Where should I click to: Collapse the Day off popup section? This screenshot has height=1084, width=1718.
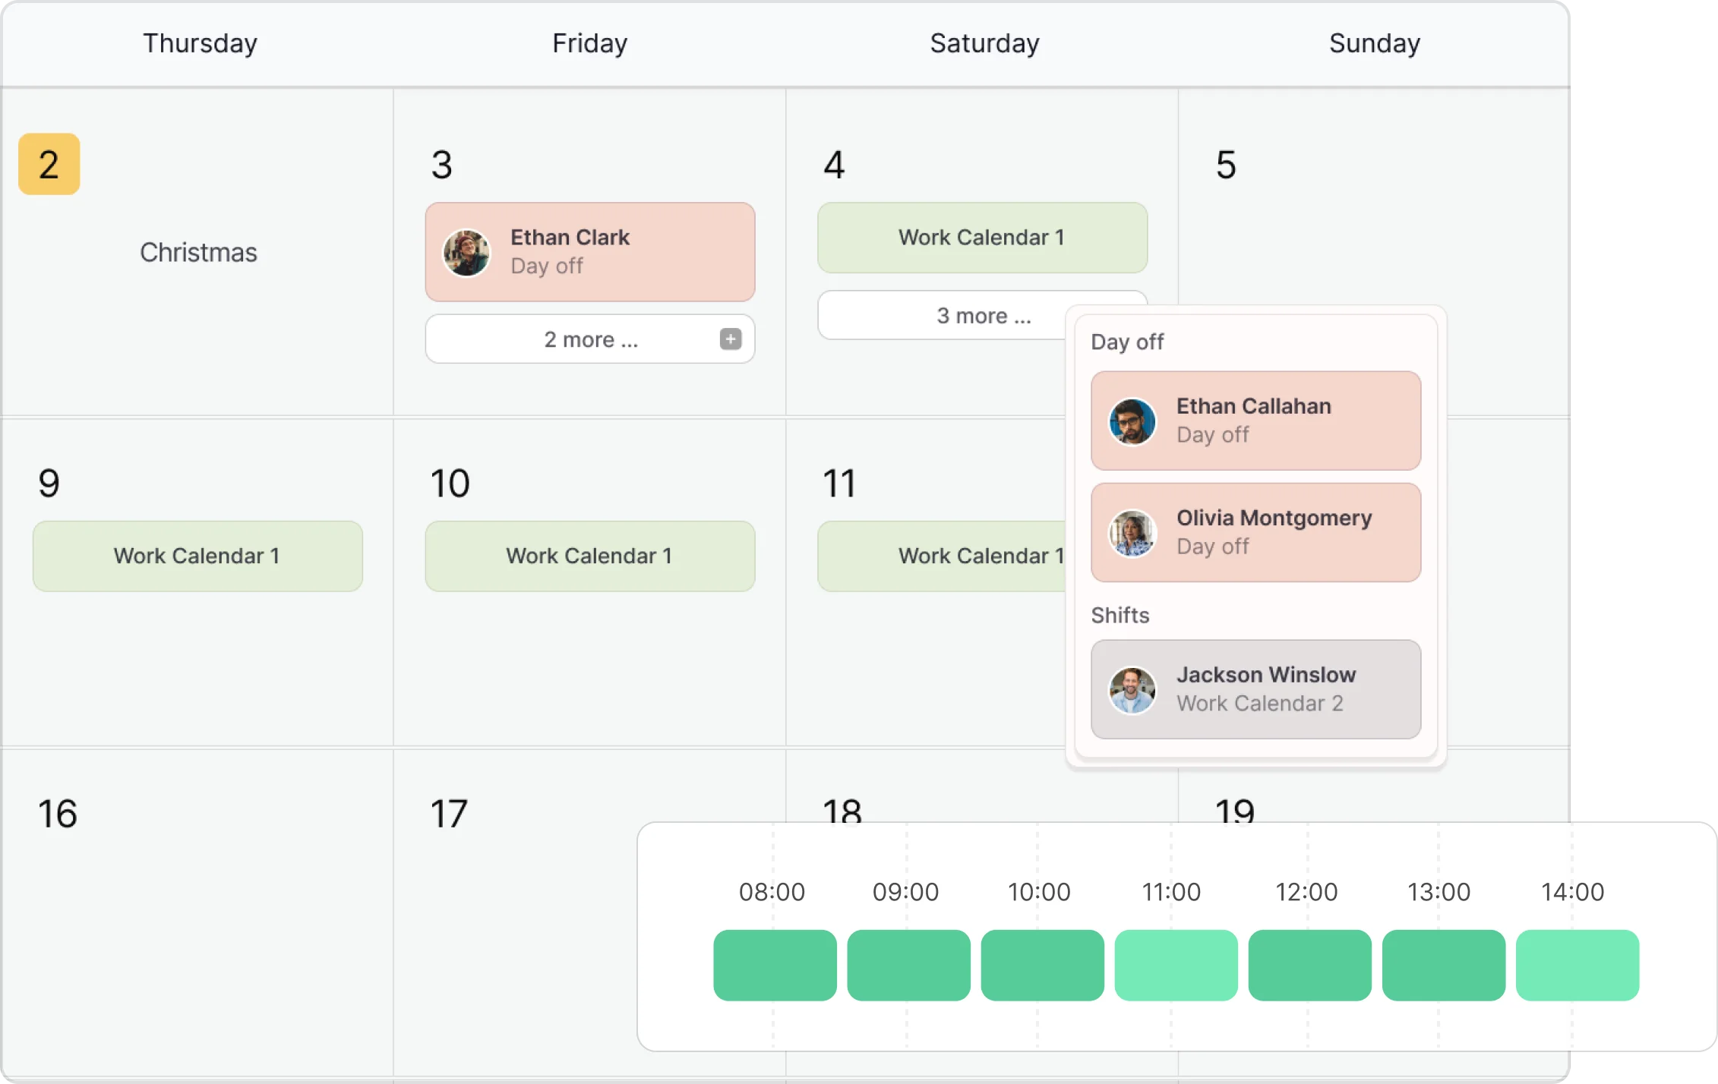pos(1127,342)
